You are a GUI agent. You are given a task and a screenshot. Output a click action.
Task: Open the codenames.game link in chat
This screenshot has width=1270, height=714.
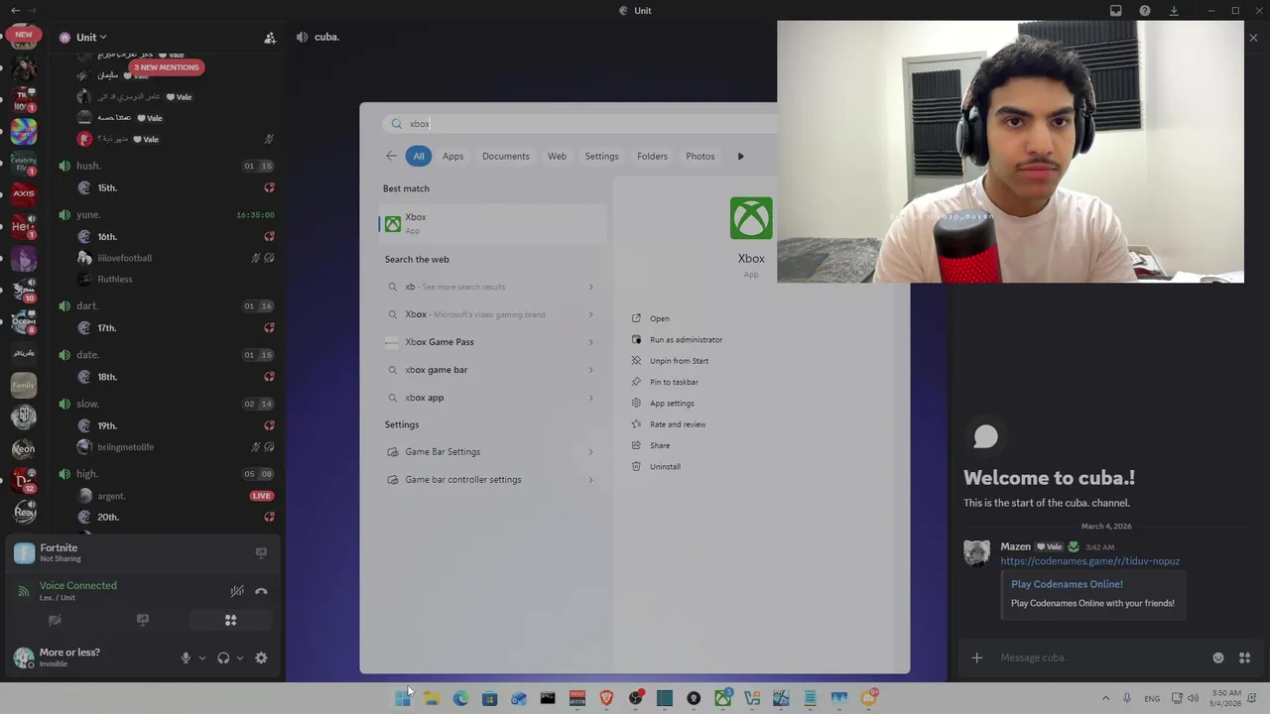pos(1089,561)
